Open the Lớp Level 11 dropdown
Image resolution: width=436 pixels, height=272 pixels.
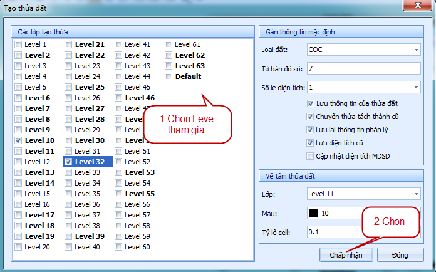pyautogui.click(x=415, y=194)
